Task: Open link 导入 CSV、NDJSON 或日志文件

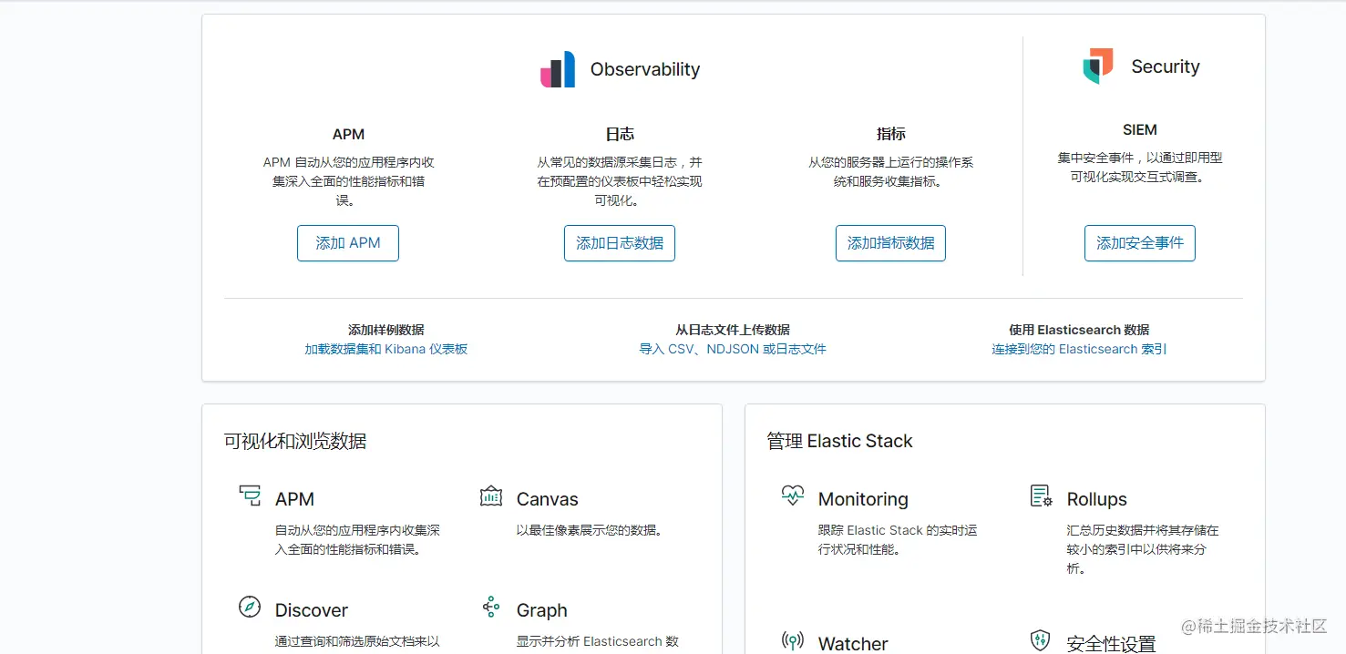Action: click(x=733, y=349)
